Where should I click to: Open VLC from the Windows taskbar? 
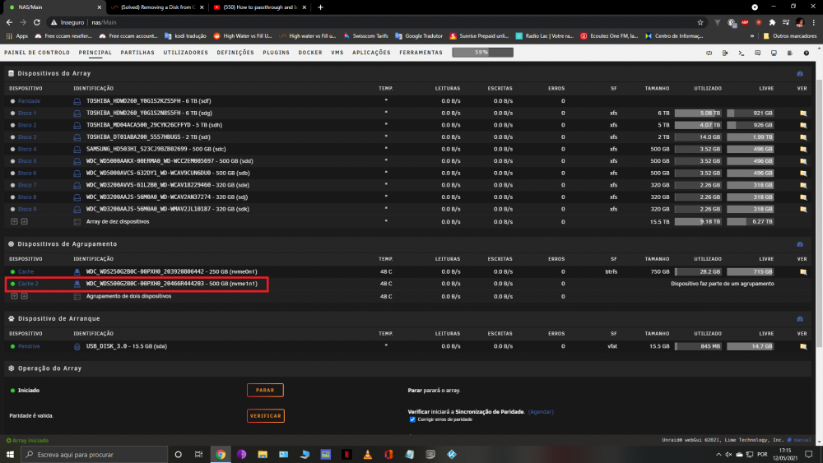click(367, 455)
